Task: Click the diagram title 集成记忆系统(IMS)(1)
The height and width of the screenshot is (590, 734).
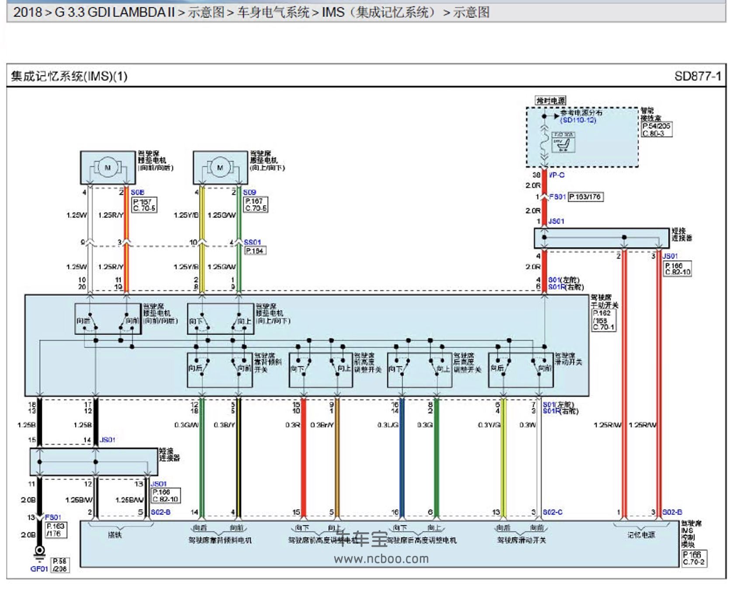Action: coord(69,76)
